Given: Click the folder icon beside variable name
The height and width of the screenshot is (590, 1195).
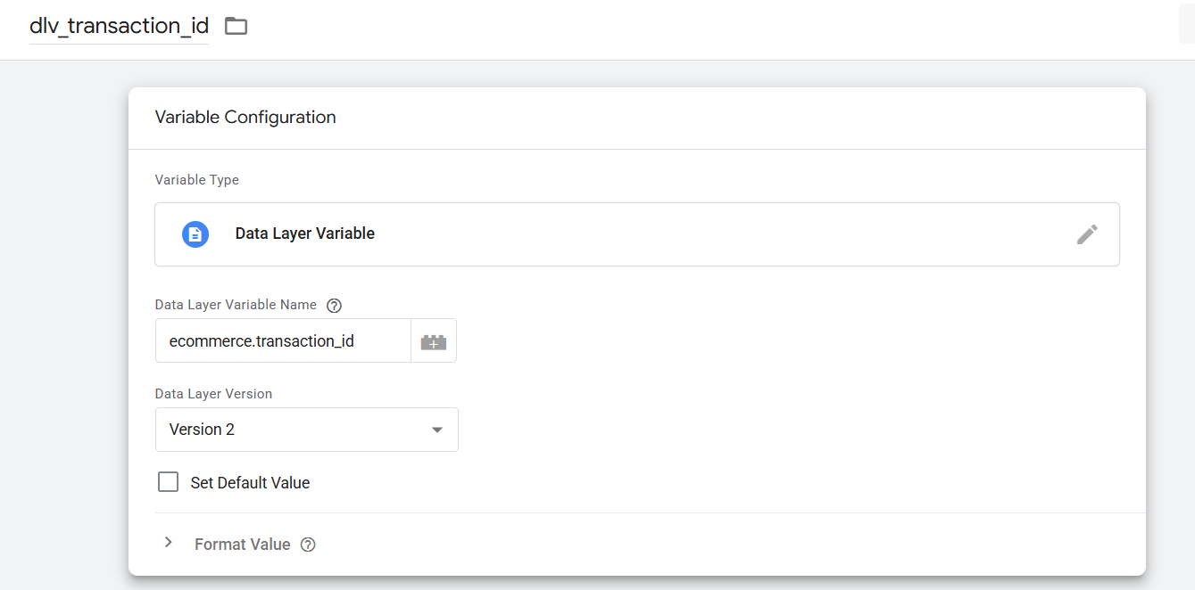Looking at the screenshot, I should tap(236, 26).
